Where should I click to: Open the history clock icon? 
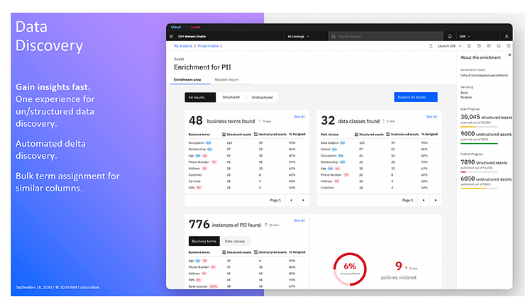pos(479,46)
